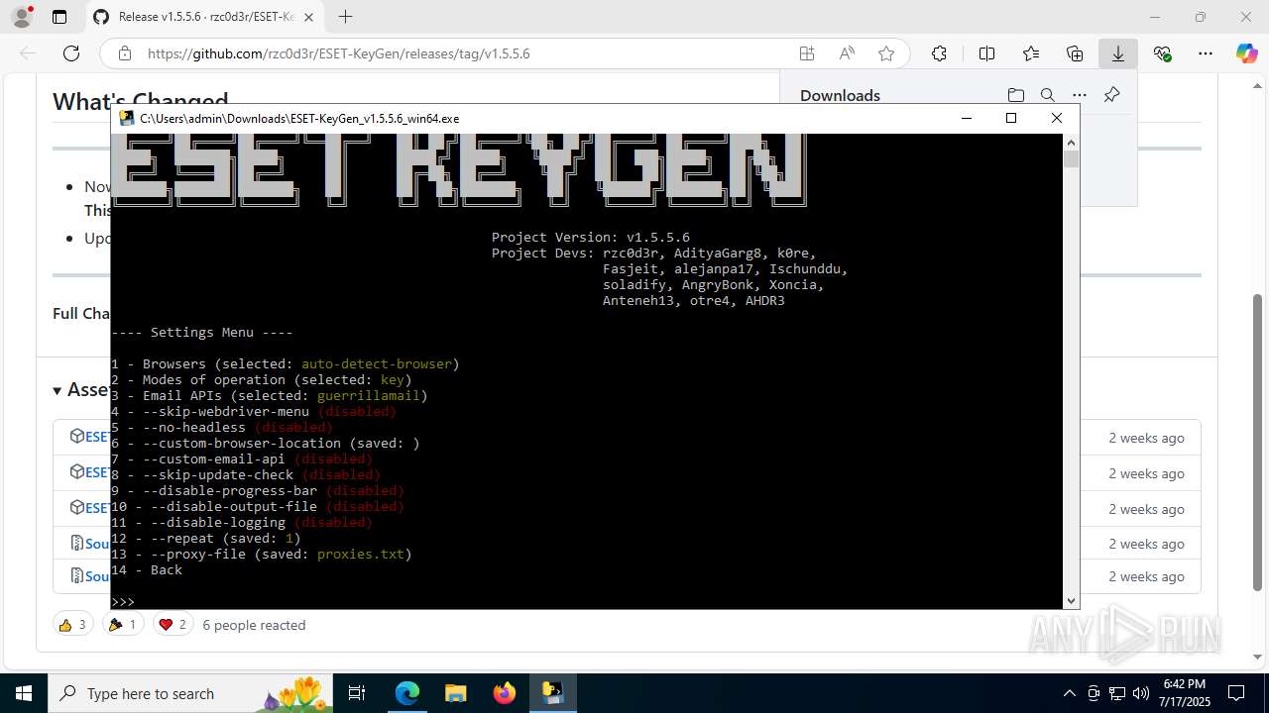Collapse the Assets section triangle
The height and width of the screenshot is (713, 1269).
point(58,390)
